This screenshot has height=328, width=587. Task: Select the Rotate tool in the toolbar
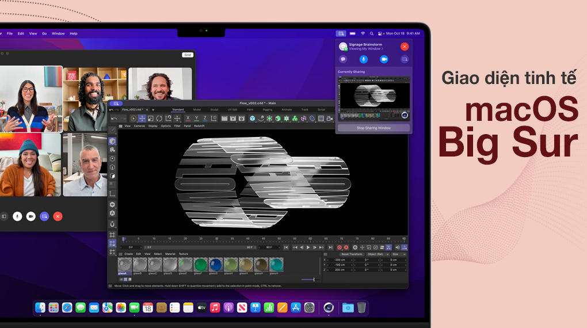[x=159, y=119]
